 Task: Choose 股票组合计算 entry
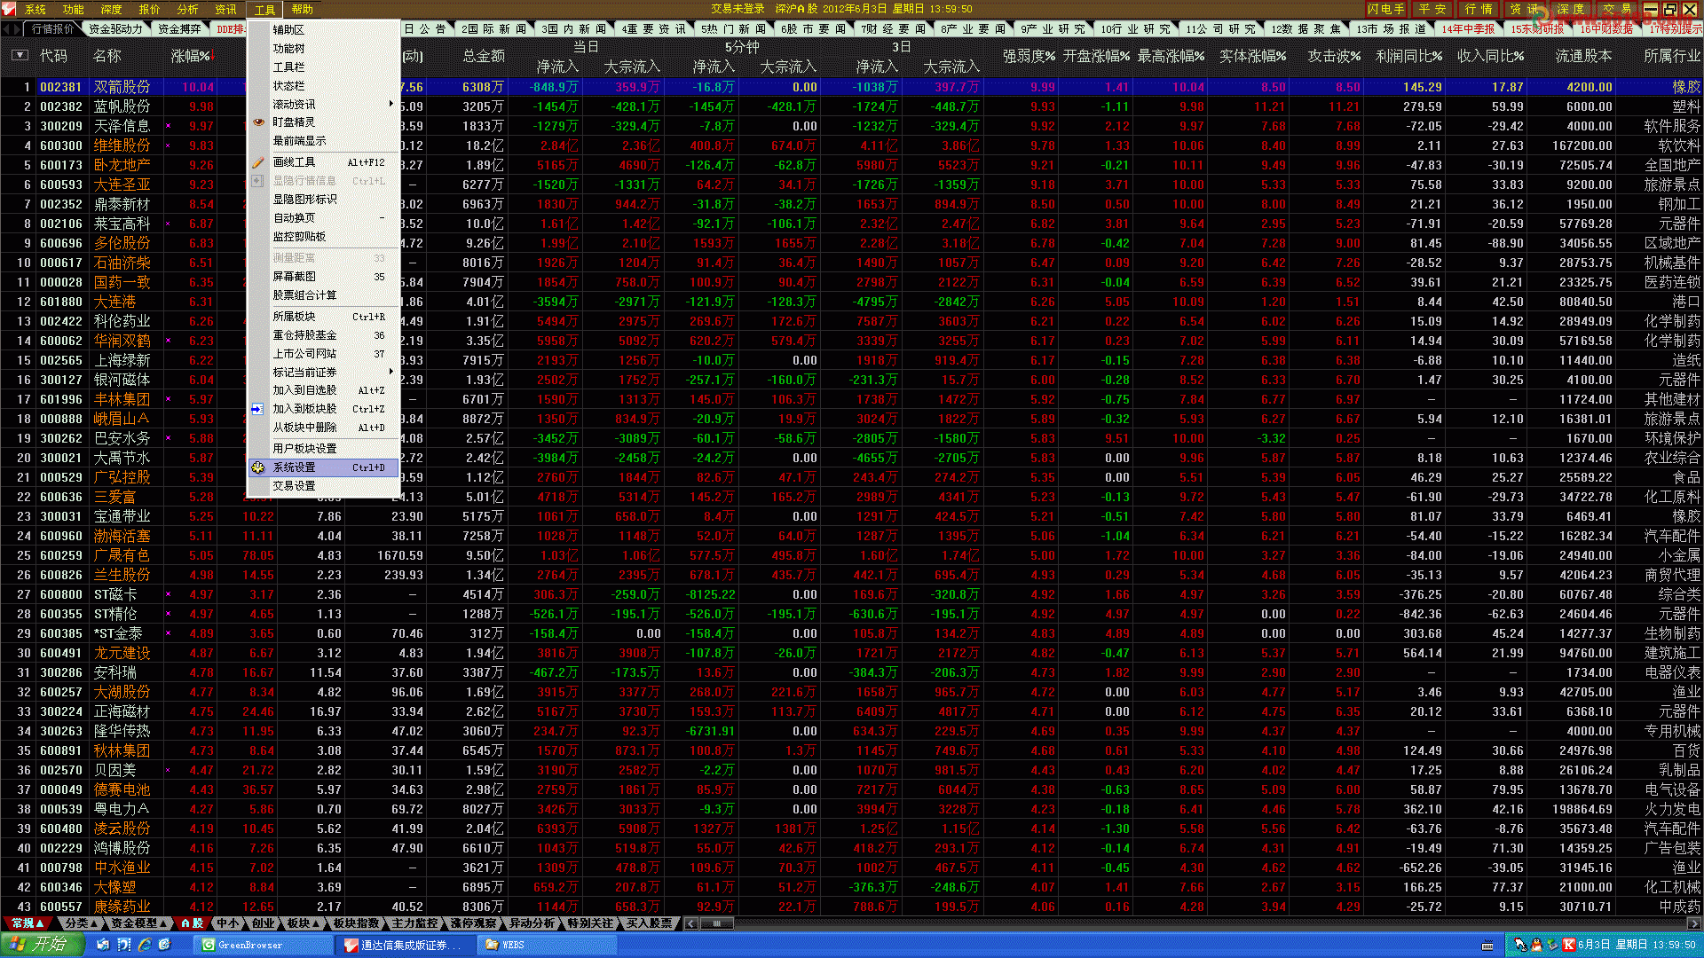(x=323, y=295)
